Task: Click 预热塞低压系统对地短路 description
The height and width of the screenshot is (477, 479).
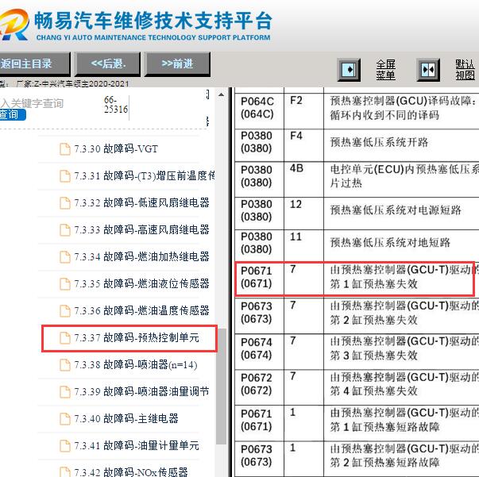Action: pos(390,243)
